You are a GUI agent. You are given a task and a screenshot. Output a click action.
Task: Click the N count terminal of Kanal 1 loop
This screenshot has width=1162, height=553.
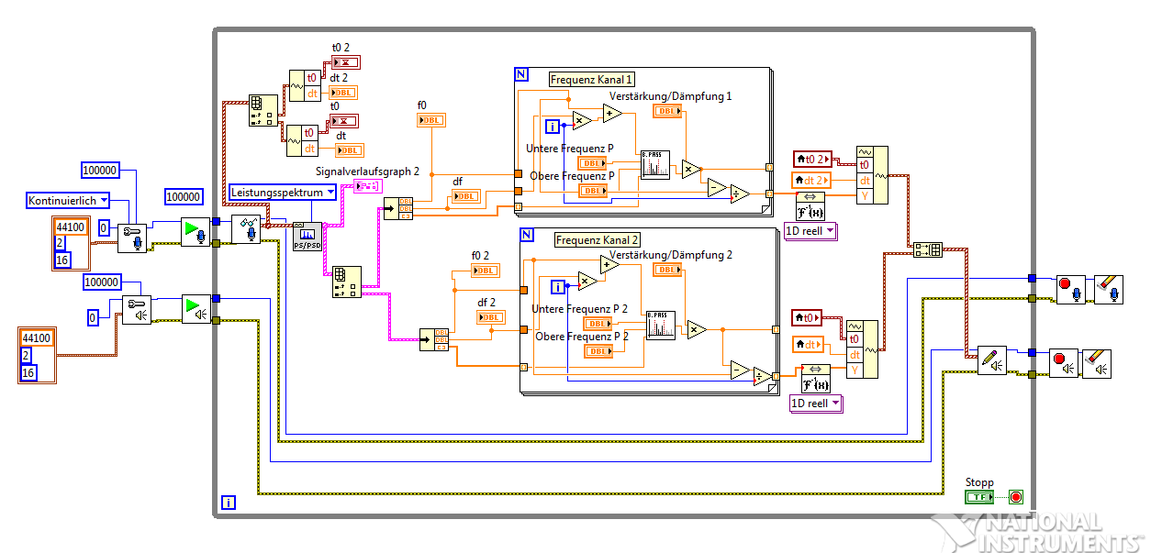521,74
